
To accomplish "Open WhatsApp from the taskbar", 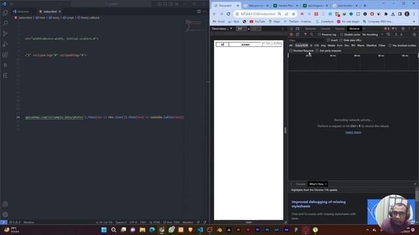I will 172,230.
